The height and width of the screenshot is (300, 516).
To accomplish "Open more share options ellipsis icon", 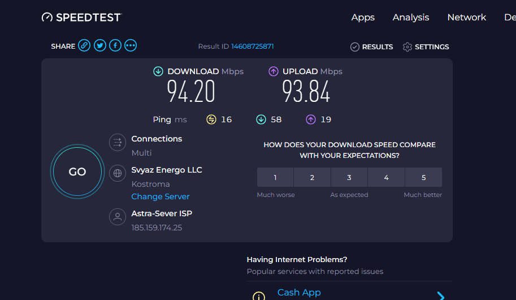I will click(x=131, y=45).
